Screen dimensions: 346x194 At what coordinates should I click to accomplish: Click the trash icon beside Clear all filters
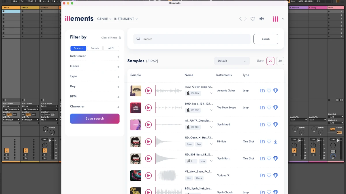pyautogui.click(x=120, y=38)
